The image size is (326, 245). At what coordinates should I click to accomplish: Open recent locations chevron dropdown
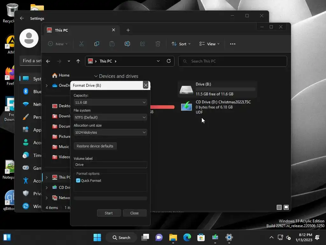pyautogui.click(x=69, y=61)
